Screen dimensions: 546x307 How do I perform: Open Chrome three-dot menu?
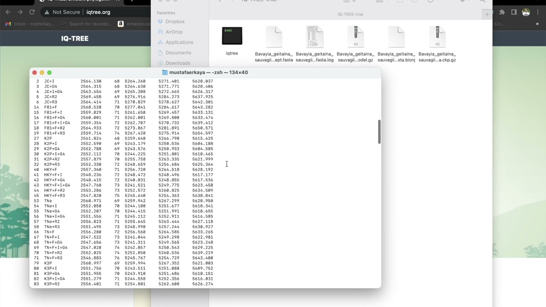coord(537,12)
